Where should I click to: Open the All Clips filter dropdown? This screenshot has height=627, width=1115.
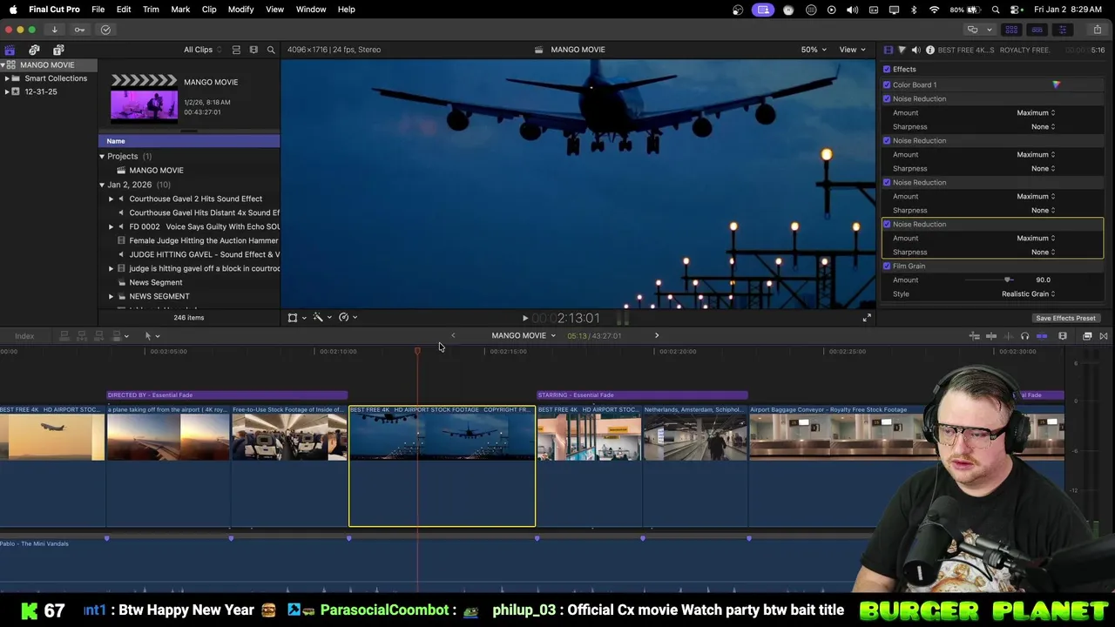coord(201,50)
